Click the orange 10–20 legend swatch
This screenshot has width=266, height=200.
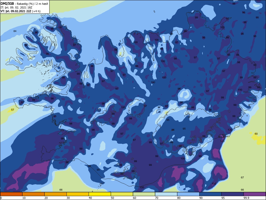click(34, 194)
